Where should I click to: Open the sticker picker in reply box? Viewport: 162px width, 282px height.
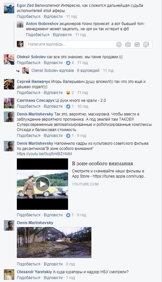click(x=146, y=45)
